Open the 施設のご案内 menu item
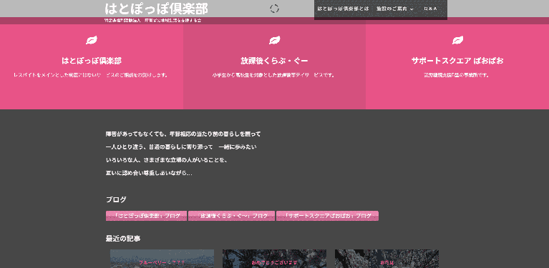Image resolution: width=549 pixels, height=268 pixels. click(392, 9)
